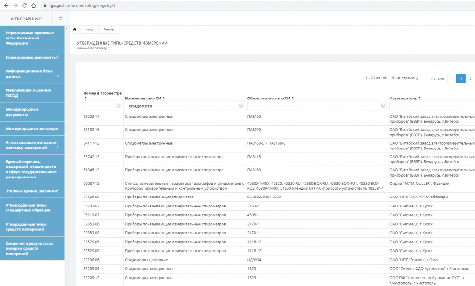The height and width of the screenshot is (286, 475).
Task: Clear the 'Номер в госреестре' filter
Action: click(118, 106)
